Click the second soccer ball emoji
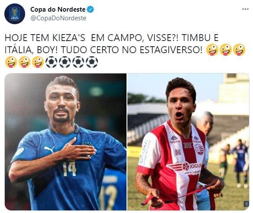 (x=65, y=62)
